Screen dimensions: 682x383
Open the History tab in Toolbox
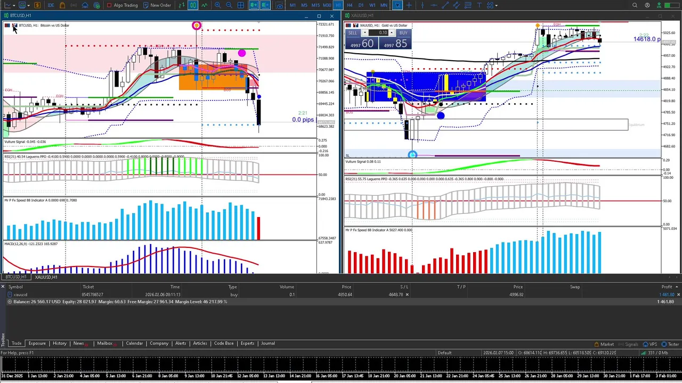pos(59,344)
